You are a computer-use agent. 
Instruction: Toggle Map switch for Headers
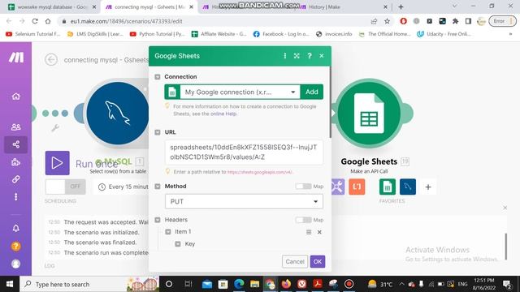coord(303,220)
